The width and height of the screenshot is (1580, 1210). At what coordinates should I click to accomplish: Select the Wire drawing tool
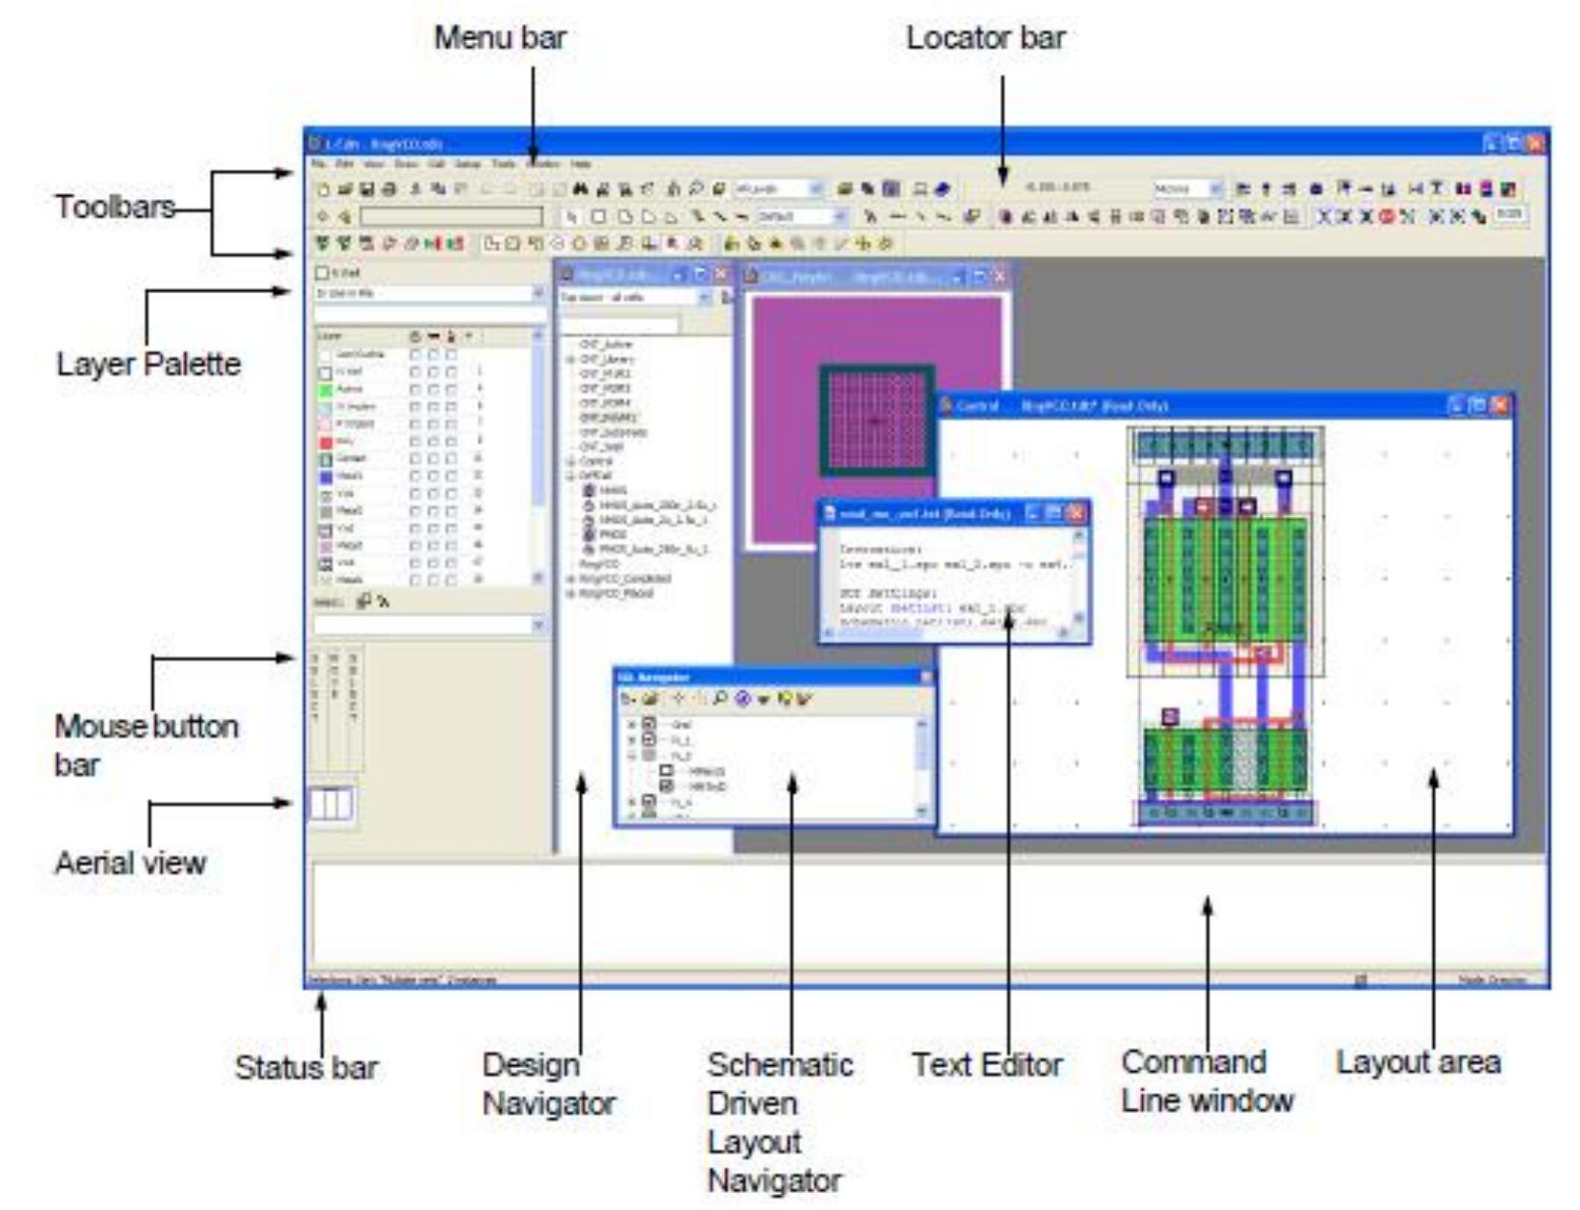698,217
